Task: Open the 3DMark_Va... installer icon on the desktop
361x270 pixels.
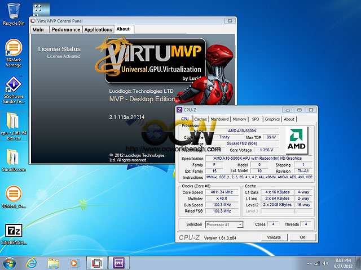Action: pyautogui.click(x=14, y=197)
